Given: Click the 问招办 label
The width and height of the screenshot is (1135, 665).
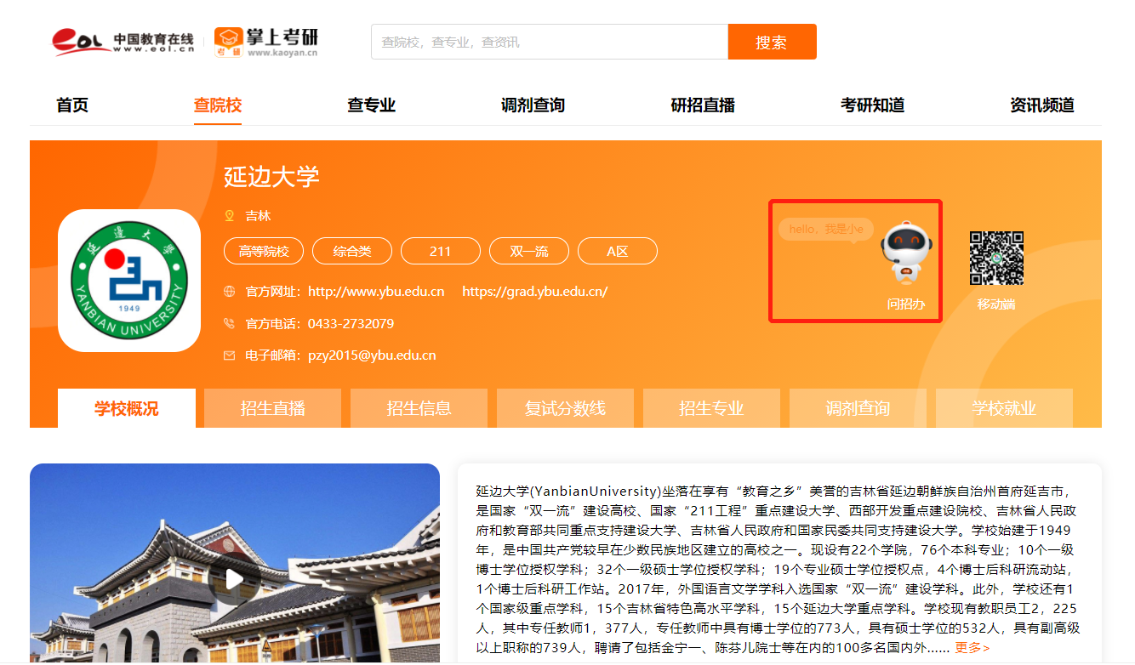Looking at the screenshot, I should tap(906, 304).
